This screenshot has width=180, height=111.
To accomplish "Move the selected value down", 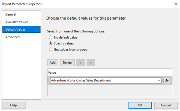I will [x=91, y=63].
